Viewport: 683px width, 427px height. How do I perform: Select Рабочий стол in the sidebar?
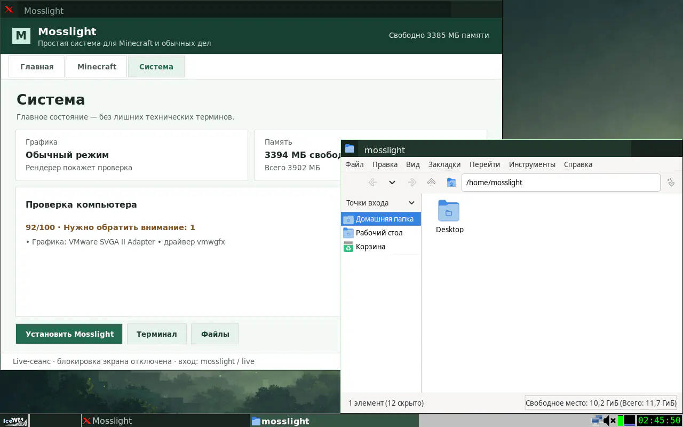(381, 233)
